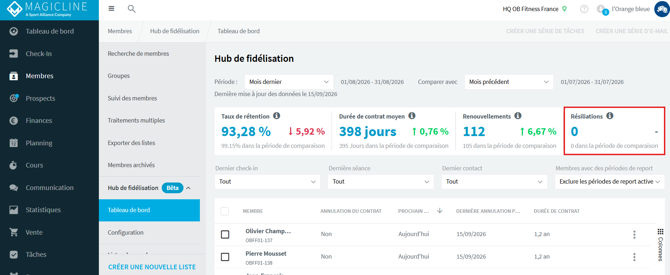
Task: Open the Comparer avec Mois précédent dropdown
Action: (509, 82)
